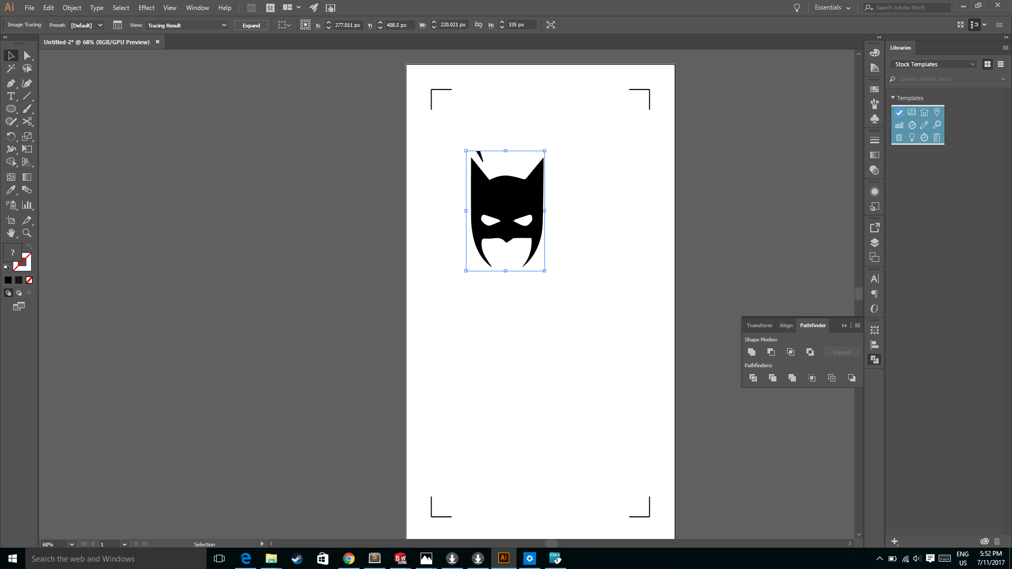Switch to the Transform tab
1012x569 pixels.
(x=759, y=325)
